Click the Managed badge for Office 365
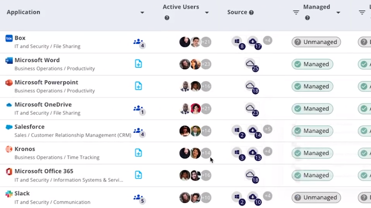Screen dimensions: 371x208 [312, 175]
